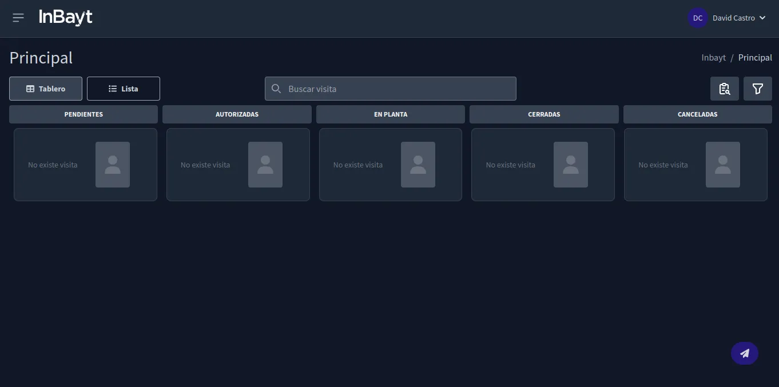Click the CERRADAS column header

pos(543,114)
